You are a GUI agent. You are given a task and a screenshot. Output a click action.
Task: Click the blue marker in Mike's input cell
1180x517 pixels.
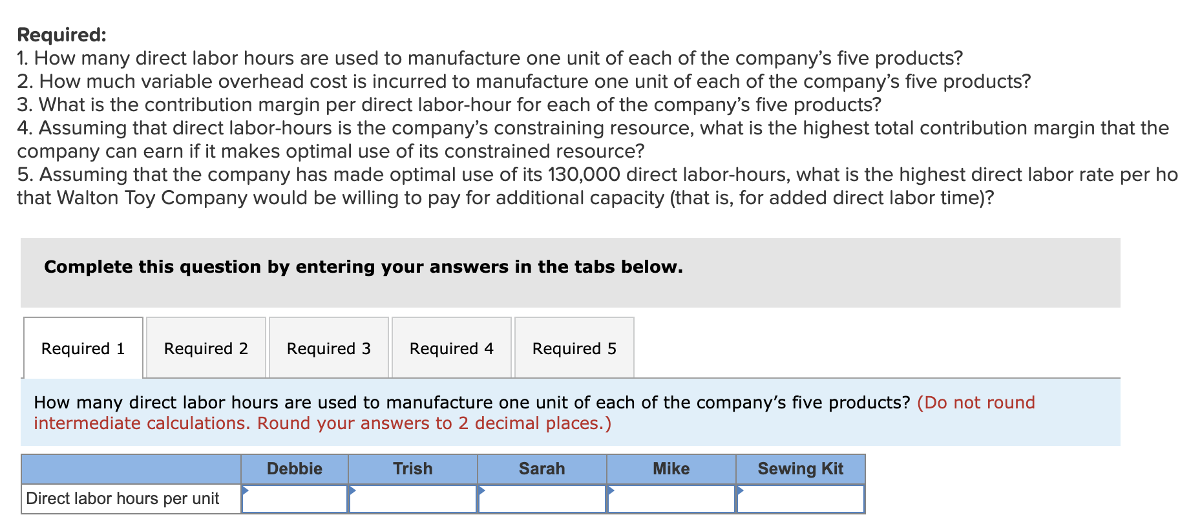610,491
